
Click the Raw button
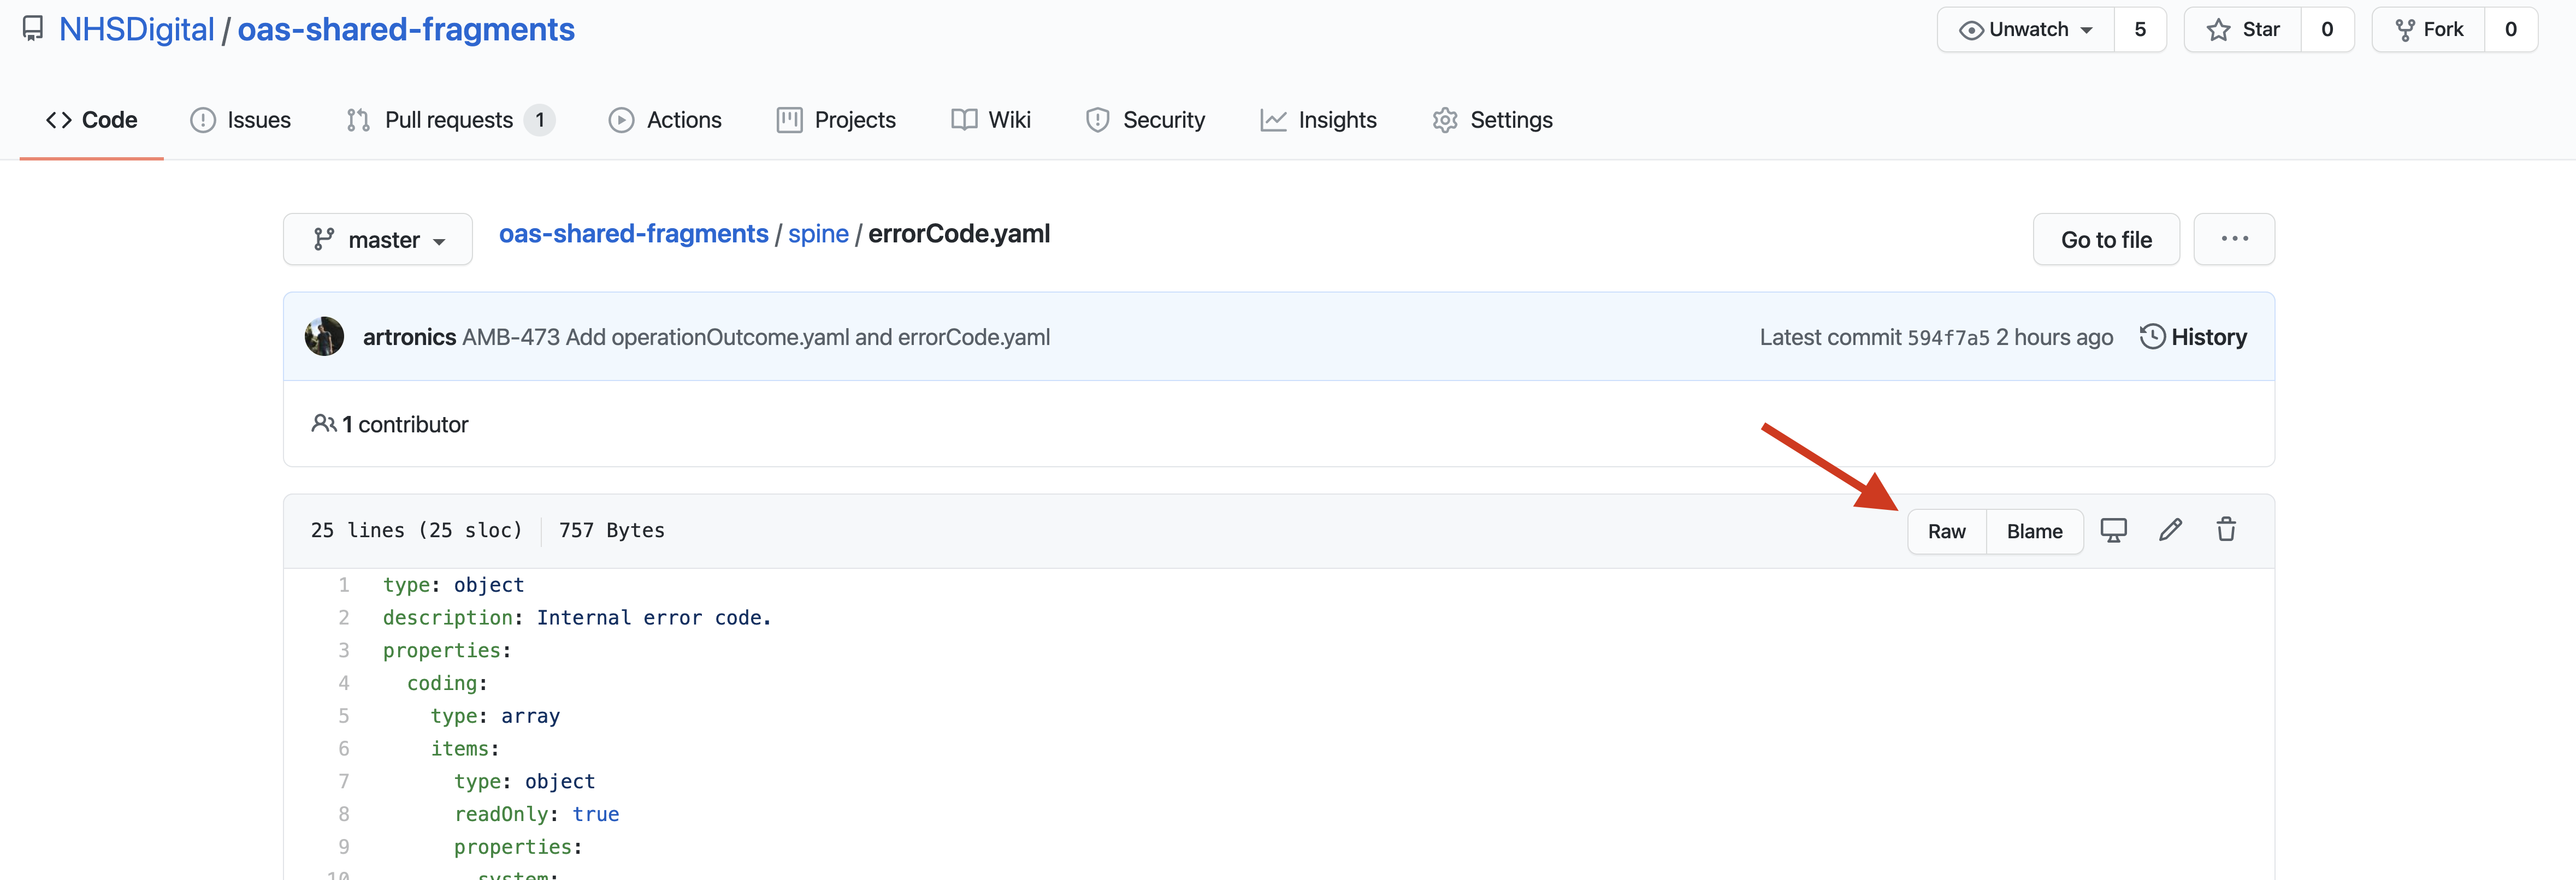(x=1945, y=531)
